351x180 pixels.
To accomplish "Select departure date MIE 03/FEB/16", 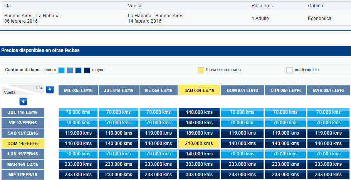I will point(78,90).
